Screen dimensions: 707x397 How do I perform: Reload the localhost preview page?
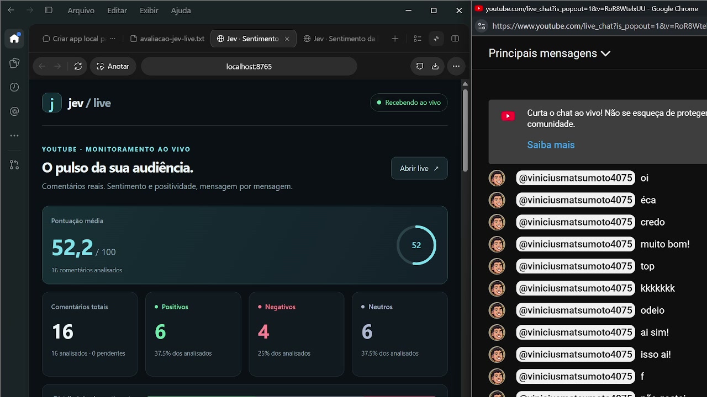pos(78,66)
